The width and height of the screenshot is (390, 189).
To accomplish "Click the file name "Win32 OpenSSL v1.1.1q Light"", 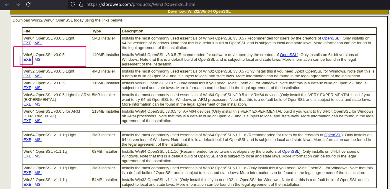I will (x=50, y=168).
